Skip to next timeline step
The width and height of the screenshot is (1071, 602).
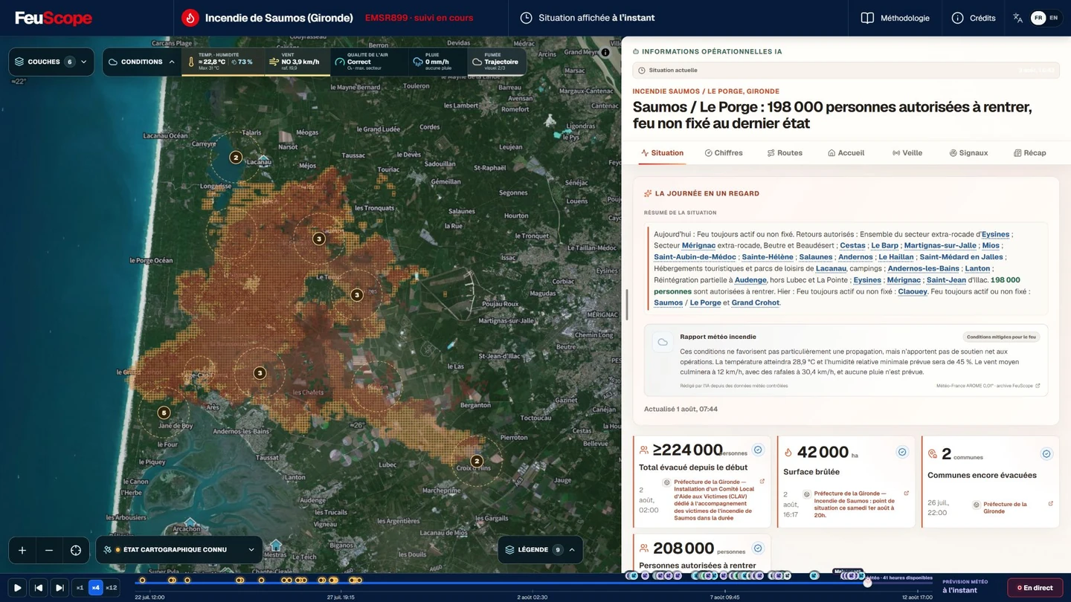coord(59,588)
